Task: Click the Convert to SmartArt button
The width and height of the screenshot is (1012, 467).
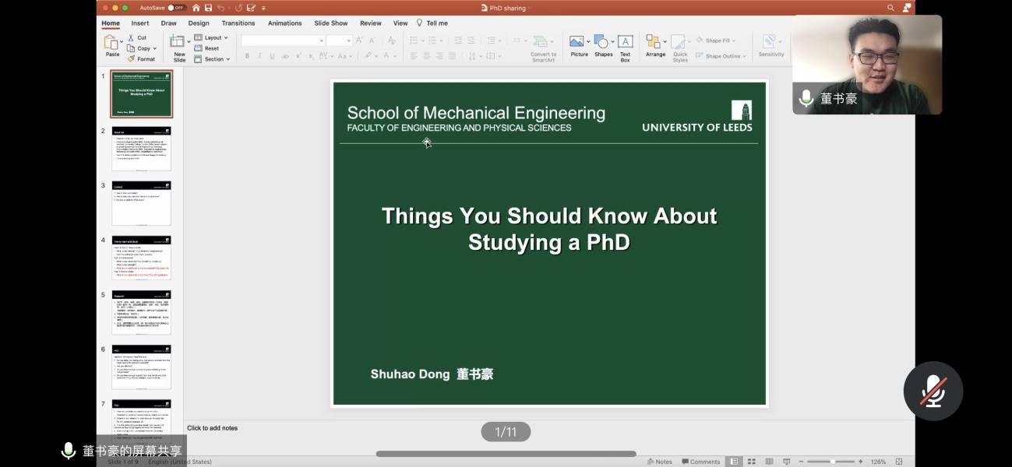Action: click(x=543, y=47)
